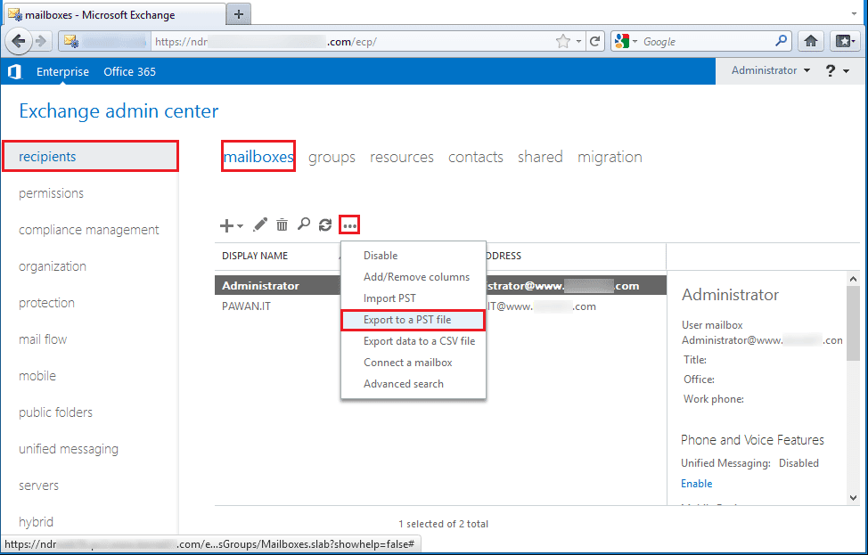Click the site identity icon in address bar
This screenshot has width=868, height=555.
[x=70, y=41]
